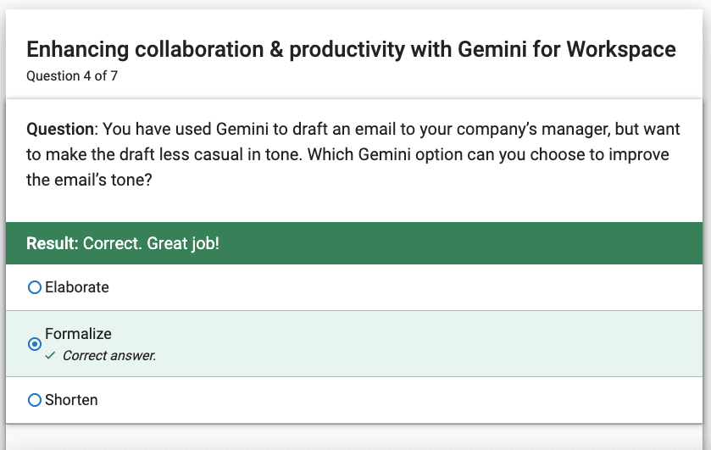This screenshot has width=711, height=450.
Task: Click the Correct. Great job! message
Action: click(x=151, y=243)
